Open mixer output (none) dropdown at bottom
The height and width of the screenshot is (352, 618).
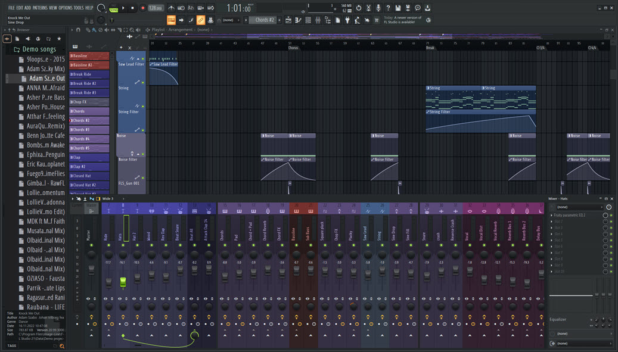[x=583, y=343]
